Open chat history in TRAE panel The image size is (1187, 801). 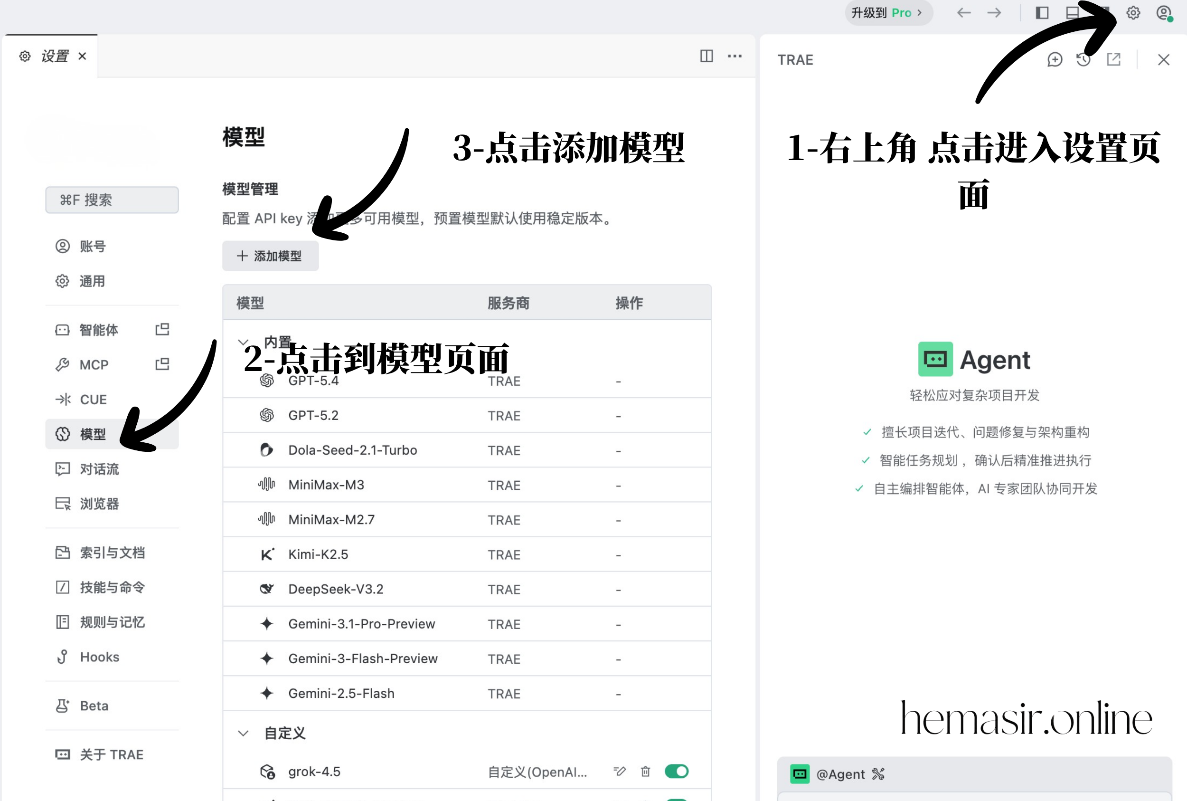tap(1083, 60)
